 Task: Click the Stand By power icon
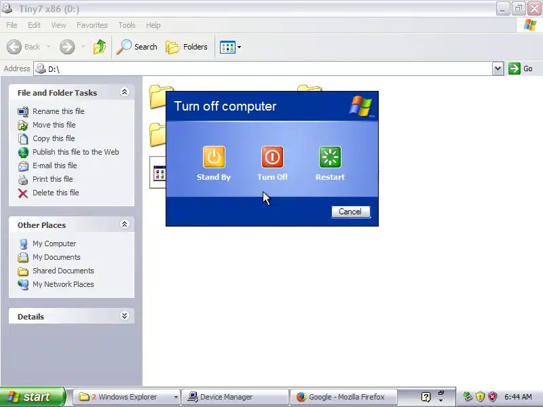click(214, 157)
